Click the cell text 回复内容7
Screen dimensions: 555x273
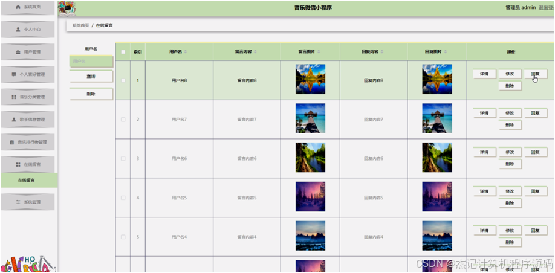pyautogui.click(x=374, y=120)
